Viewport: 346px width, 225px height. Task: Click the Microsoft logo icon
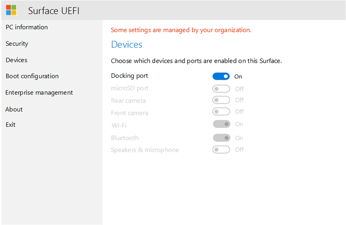coord(11,10)
